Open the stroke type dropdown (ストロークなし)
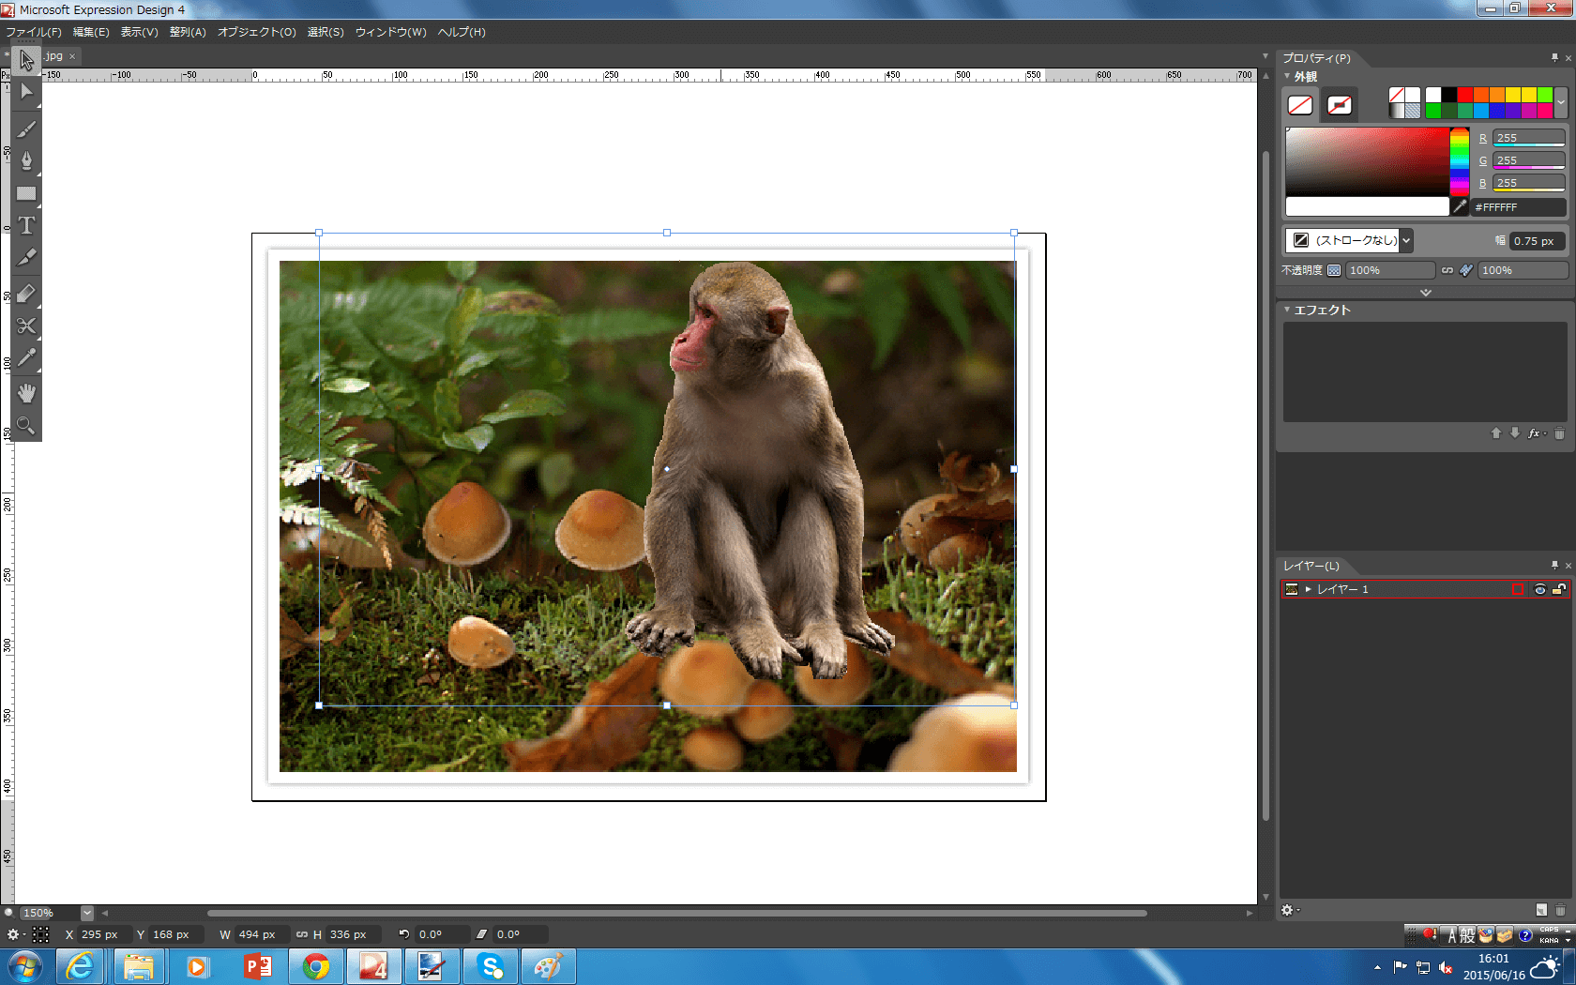Image resolution: width=1576 pixels, height=985 pixels. (1406, 241)
